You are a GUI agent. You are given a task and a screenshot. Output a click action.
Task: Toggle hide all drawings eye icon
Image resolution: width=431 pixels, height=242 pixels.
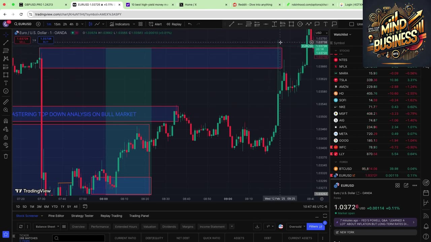(x=6, y=145)
